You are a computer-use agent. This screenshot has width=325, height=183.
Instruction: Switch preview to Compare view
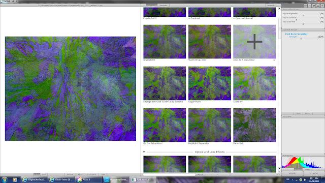[91, 174]
